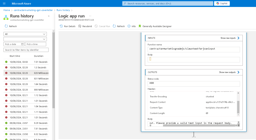The width and height of the screenshot is (256, 140).
Task: Open the Logic app run more options ellipsis
Action: point(90,16)
